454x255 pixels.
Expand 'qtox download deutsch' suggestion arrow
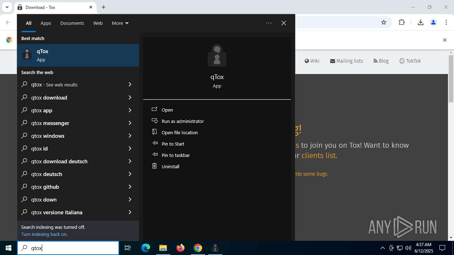[130, 161]
